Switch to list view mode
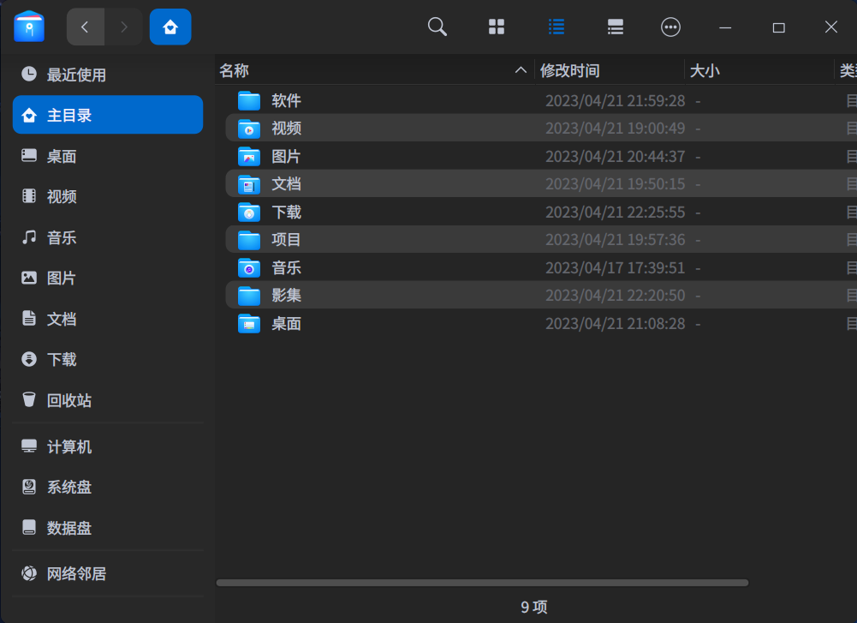This screenshot has width=857, height=623. click(x=556, y=27)
